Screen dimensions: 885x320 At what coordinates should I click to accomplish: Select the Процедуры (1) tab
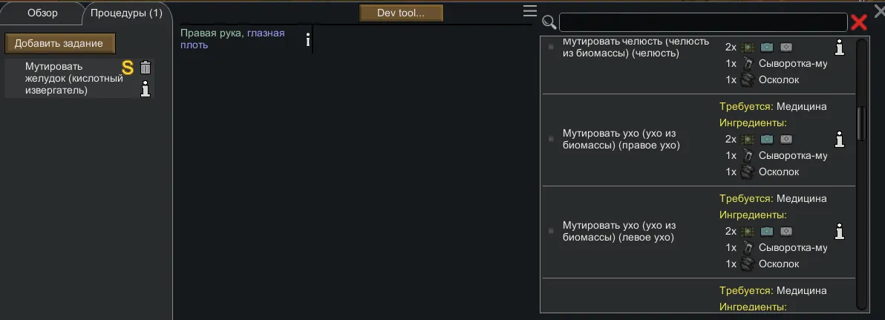(x=126, y=13)
